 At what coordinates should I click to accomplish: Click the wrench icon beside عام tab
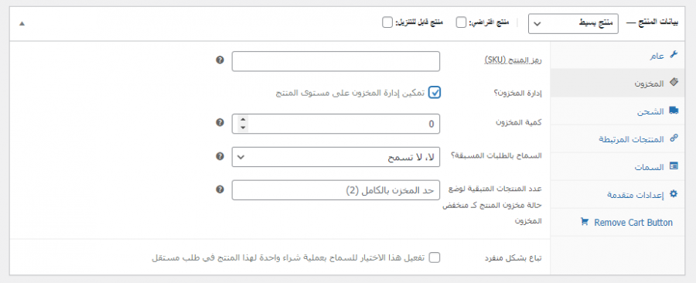(x=674, y=55)
